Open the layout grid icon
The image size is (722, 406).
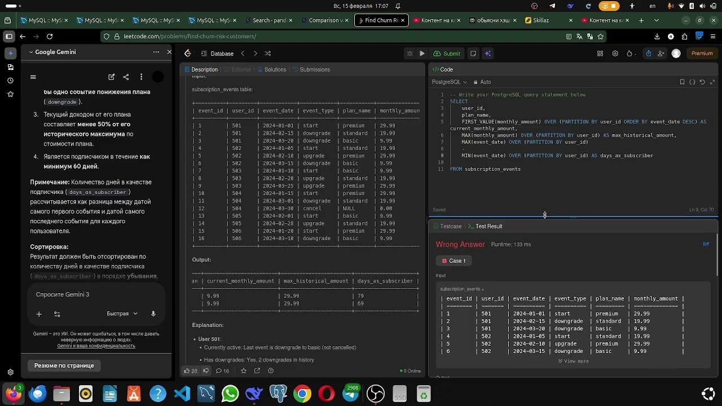tap(600, 54)
